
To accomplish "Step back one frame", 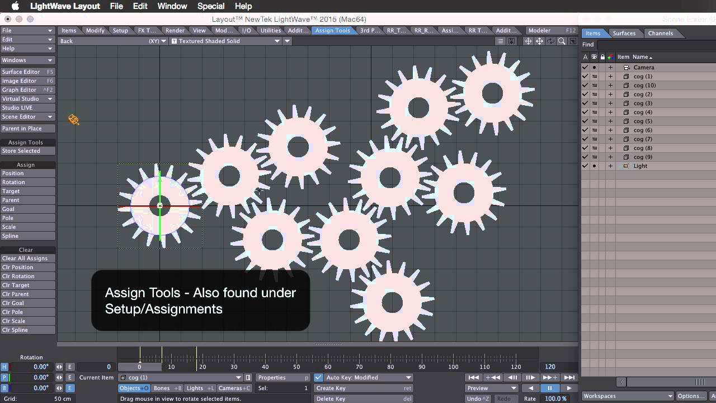I will pos(512,377).
